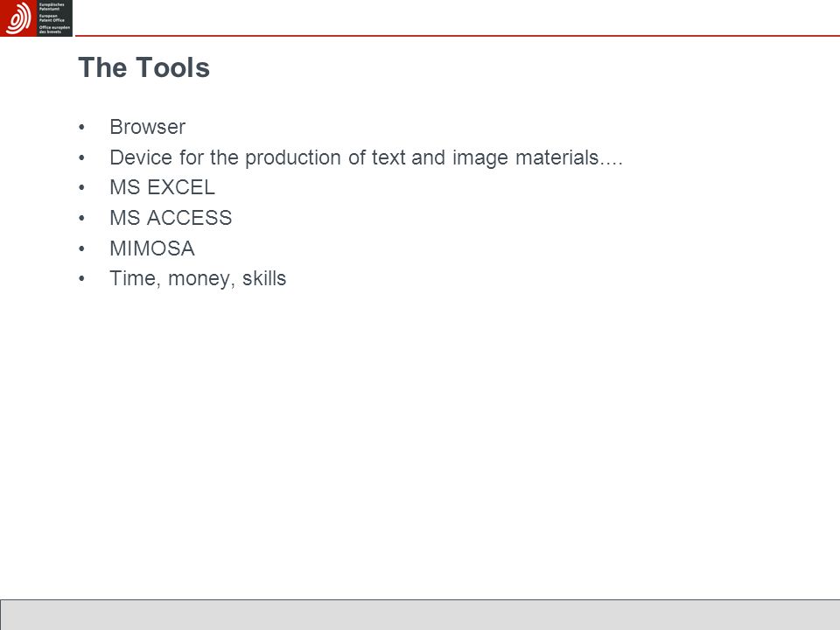
Task: Click the bullet dot beside MS ACCESS
Action: tap(81, 218)
